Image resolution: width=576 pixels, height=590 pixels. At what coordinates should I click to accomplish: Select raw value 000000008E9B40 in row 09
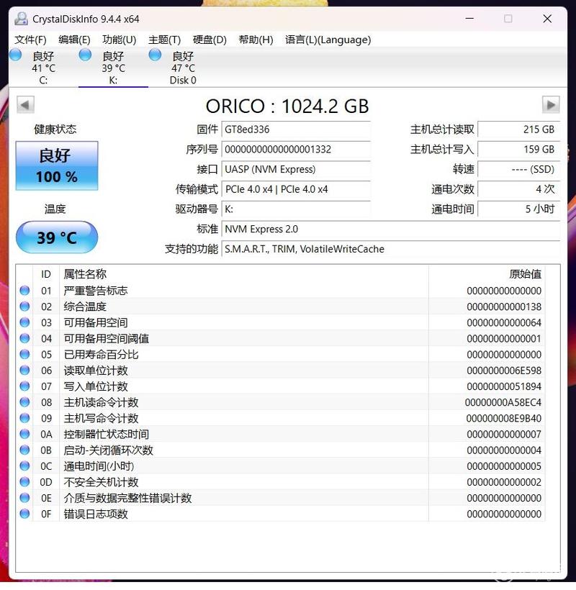504,419
